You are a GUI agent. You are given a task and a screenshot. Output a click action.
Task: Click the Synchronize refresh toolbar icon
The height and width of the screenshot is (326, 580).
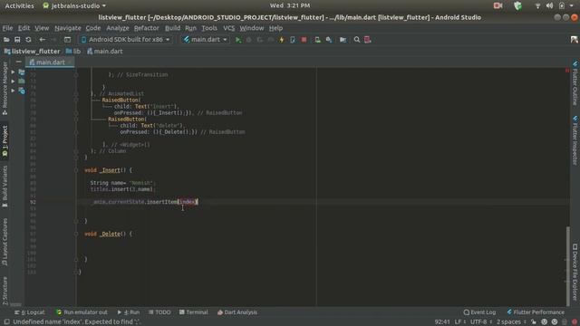(28, 40)
